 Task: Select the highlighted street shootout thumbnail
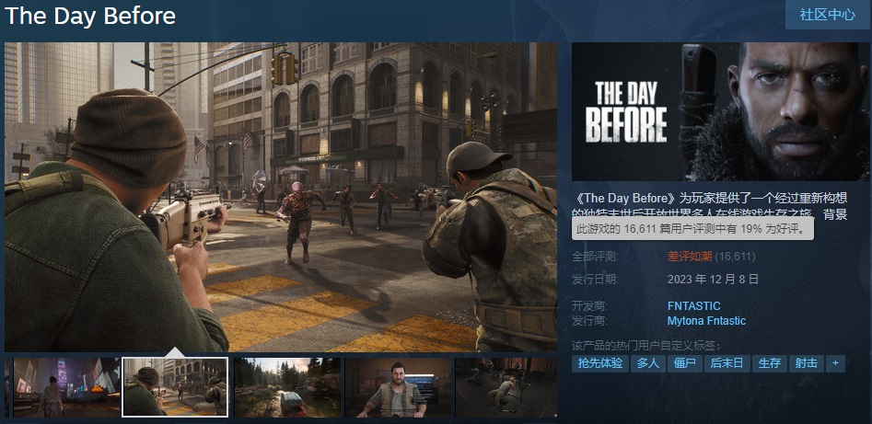tap(175, 387)
